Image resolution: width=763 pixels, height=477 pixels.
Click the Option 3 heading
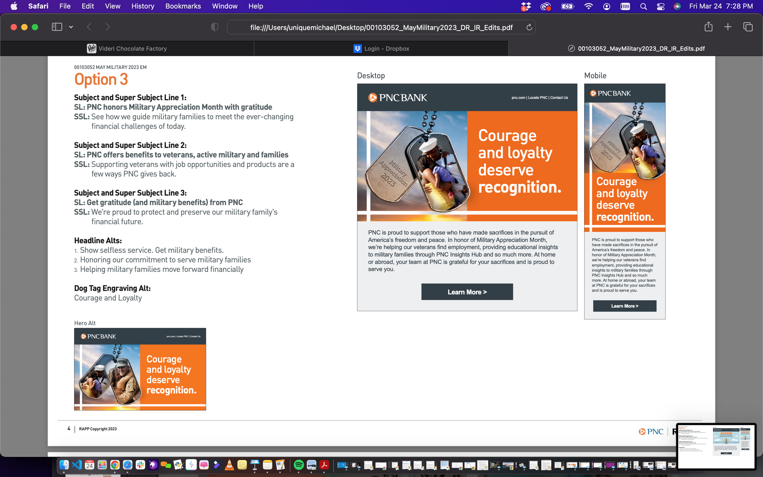[x=101, y=79]
